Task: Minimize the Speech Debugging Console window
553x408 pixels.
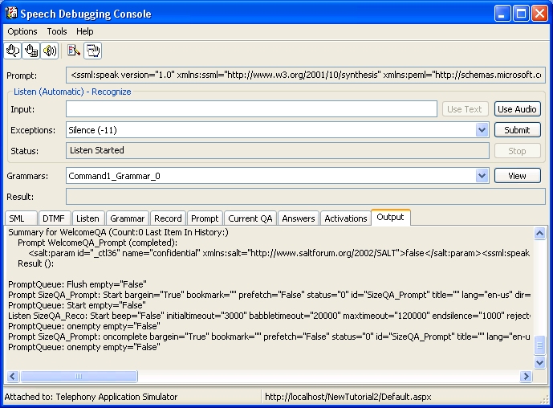Action: (x=502, y=14)
